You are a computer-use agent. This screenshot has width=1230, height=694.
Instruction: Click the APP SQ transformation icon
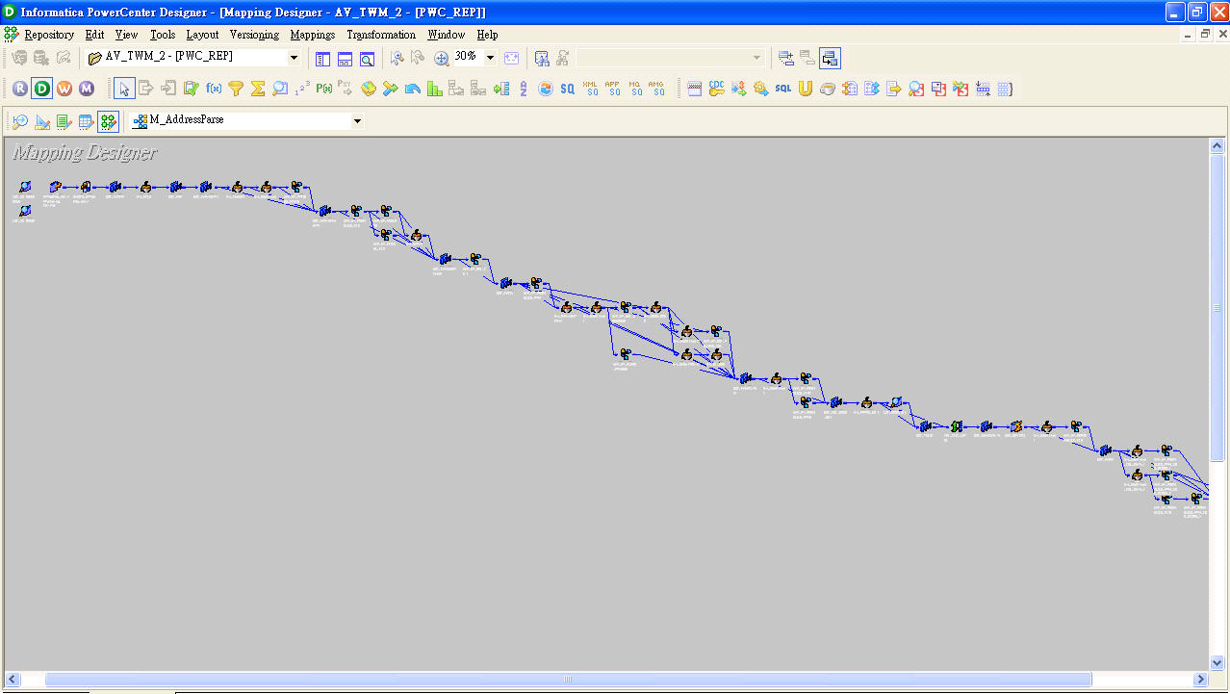tap(613, 89)
